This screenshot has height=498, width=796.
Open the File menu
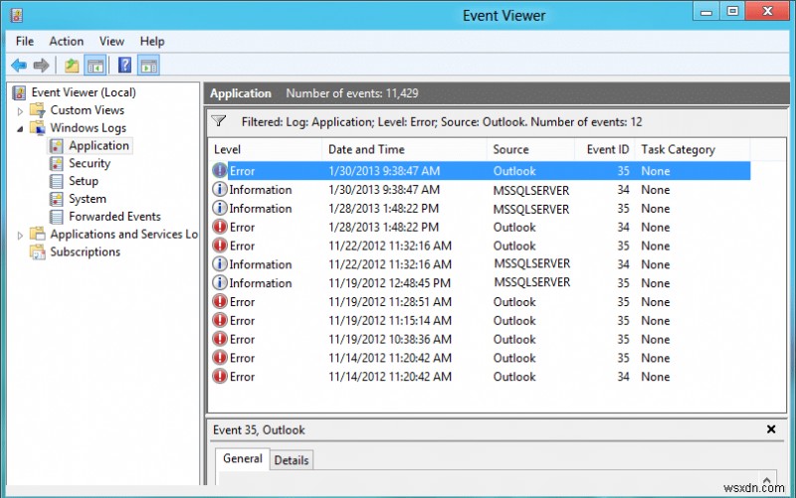(24, 41)
